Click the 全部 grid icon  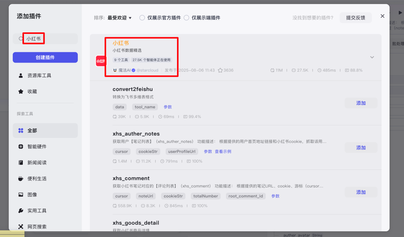tap(21, 130)
